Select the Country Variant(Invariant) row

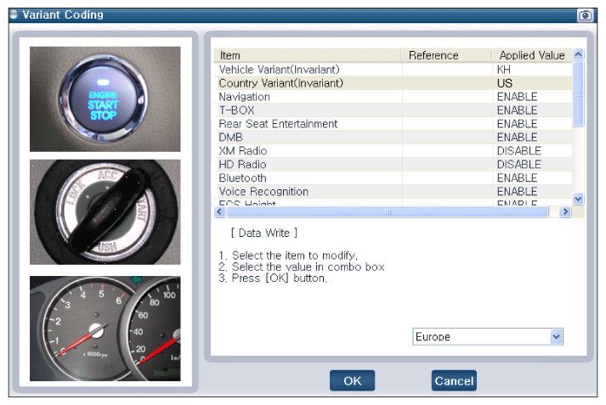pos(393,83)
